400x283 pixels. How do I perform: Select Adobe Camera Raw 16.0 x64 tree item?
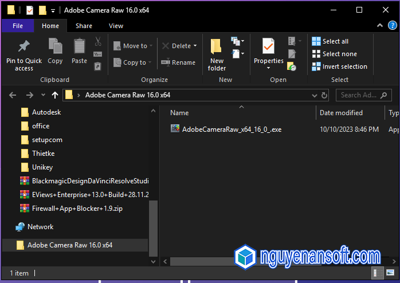[x=75, y=245]
